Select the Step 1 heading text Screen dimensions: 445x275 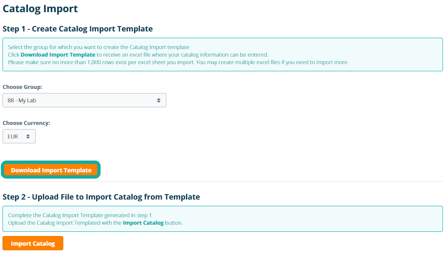tap(78, 29)
